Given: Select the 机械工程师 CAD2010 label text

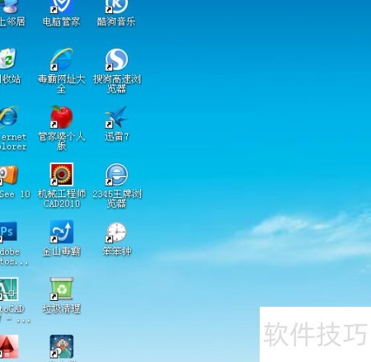Looking at the screenshot, I should pyautogui.click(x=62, y=199).
